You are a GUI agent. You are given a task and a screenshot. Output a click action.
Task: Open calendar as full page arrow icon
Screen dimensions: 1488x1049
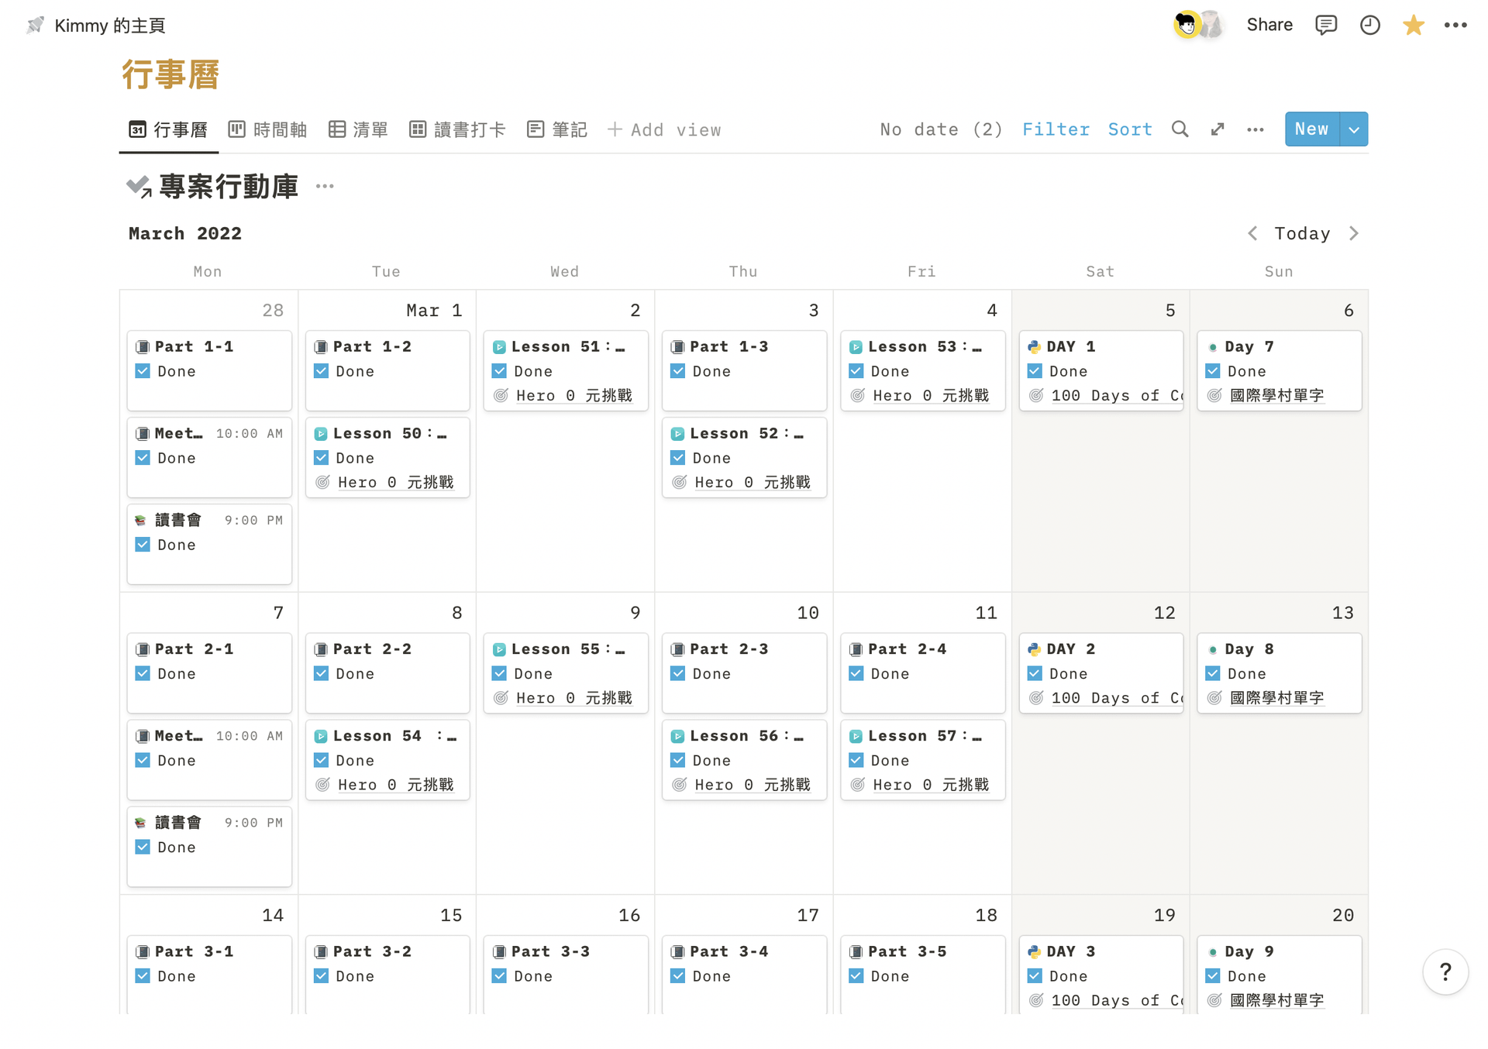coord(1218,129)
